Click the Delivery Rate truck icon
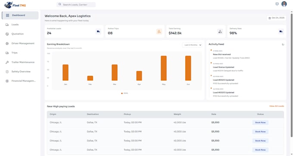Screen dimensions: 293x156 point(281,32)
